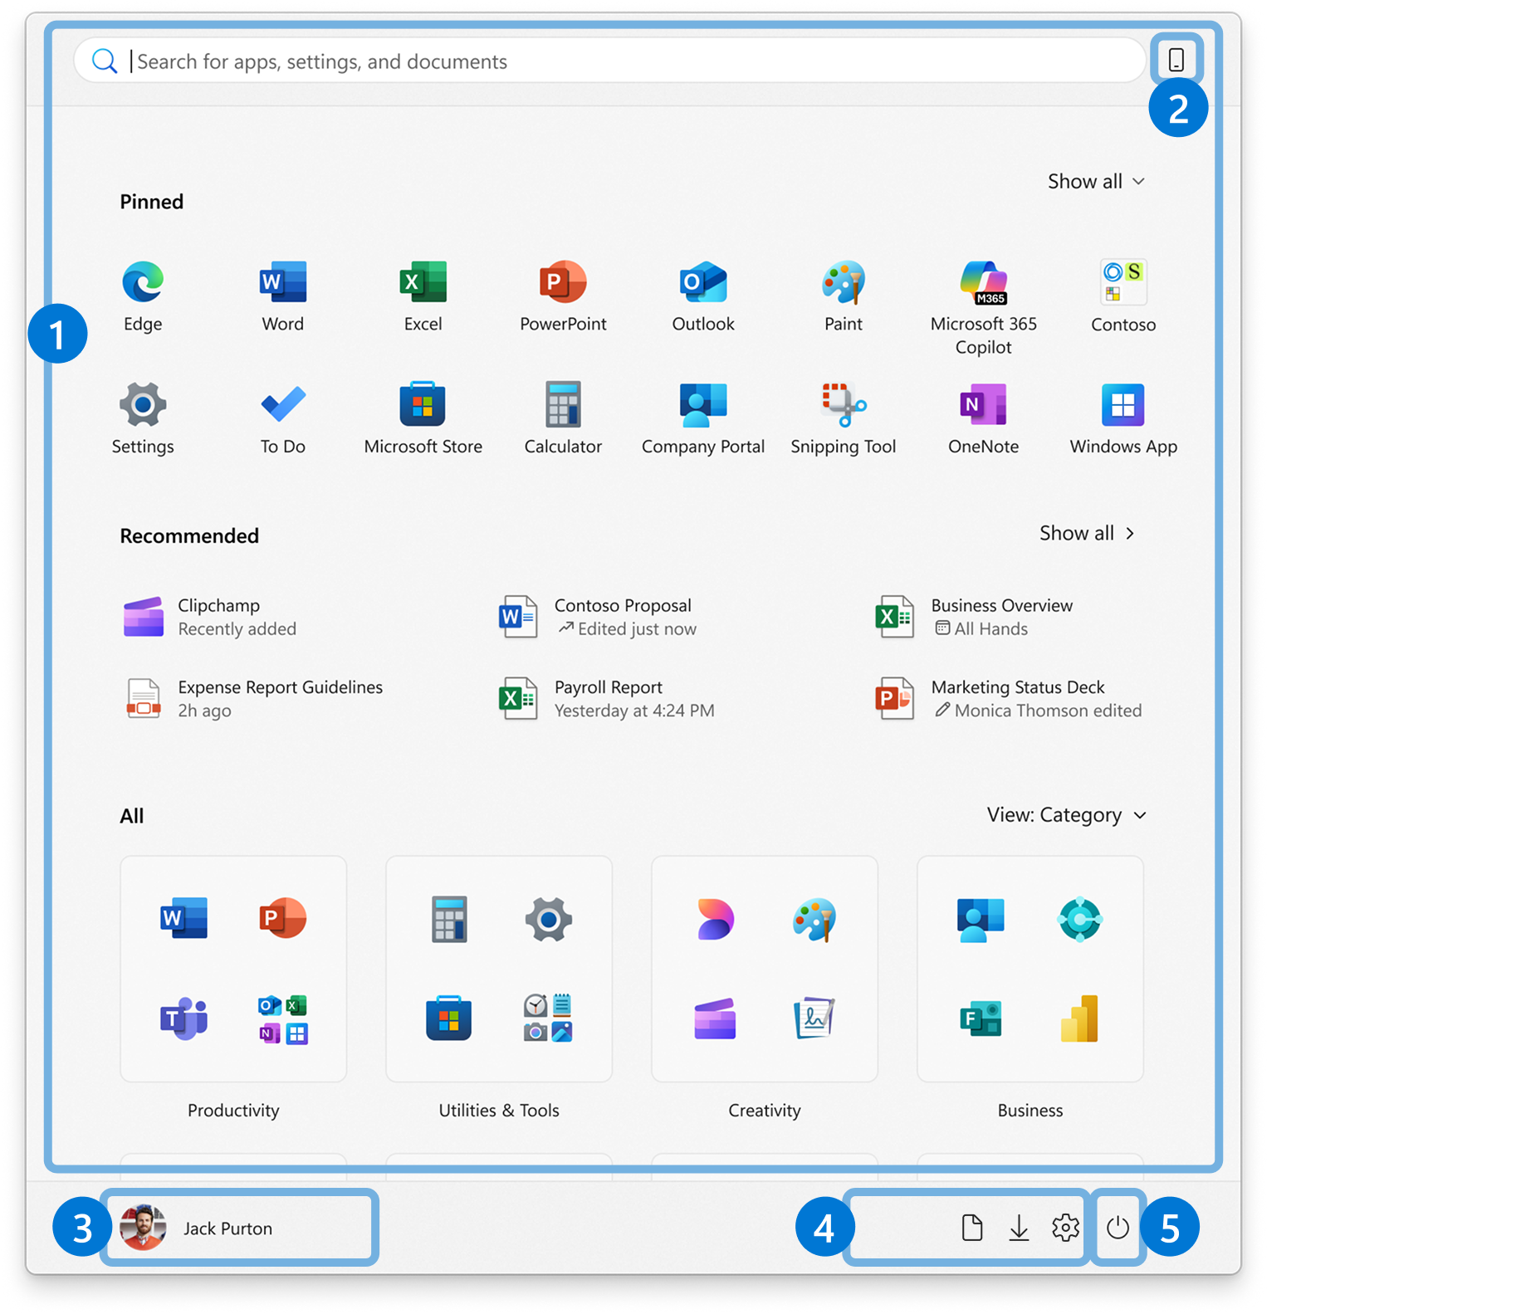The image size is (1526, 1314).
Task: Launch the Paint app
Action: point(844,296)
